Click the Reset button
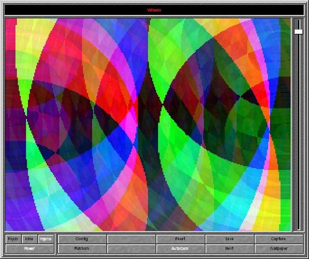 (181, 239)
